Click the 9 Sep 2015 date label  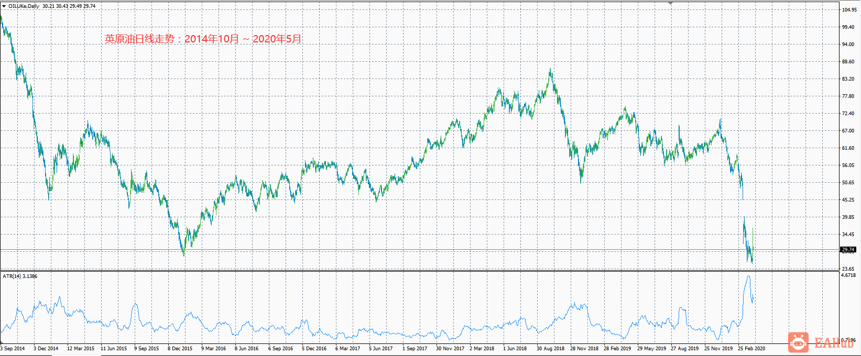tap(147, 348)
